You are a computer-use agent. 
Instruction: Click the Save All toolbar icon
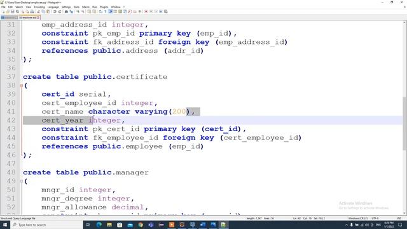[17, 11]
